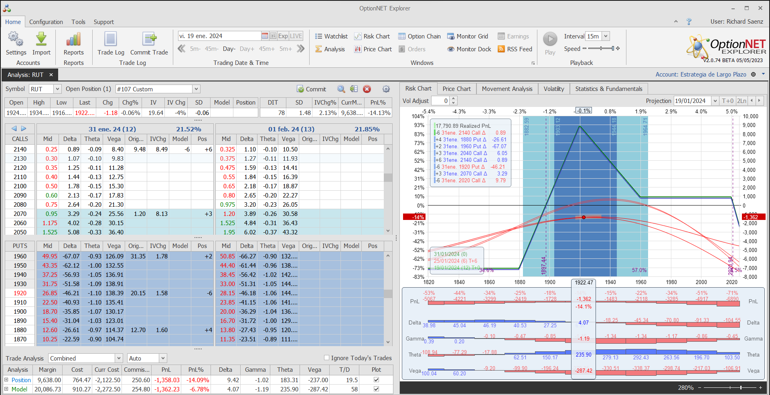
Task: Open the #107 Custom position dropdown
Action: coord(196,89)
